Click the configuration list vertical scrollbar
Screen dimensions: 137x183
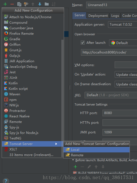62,98
